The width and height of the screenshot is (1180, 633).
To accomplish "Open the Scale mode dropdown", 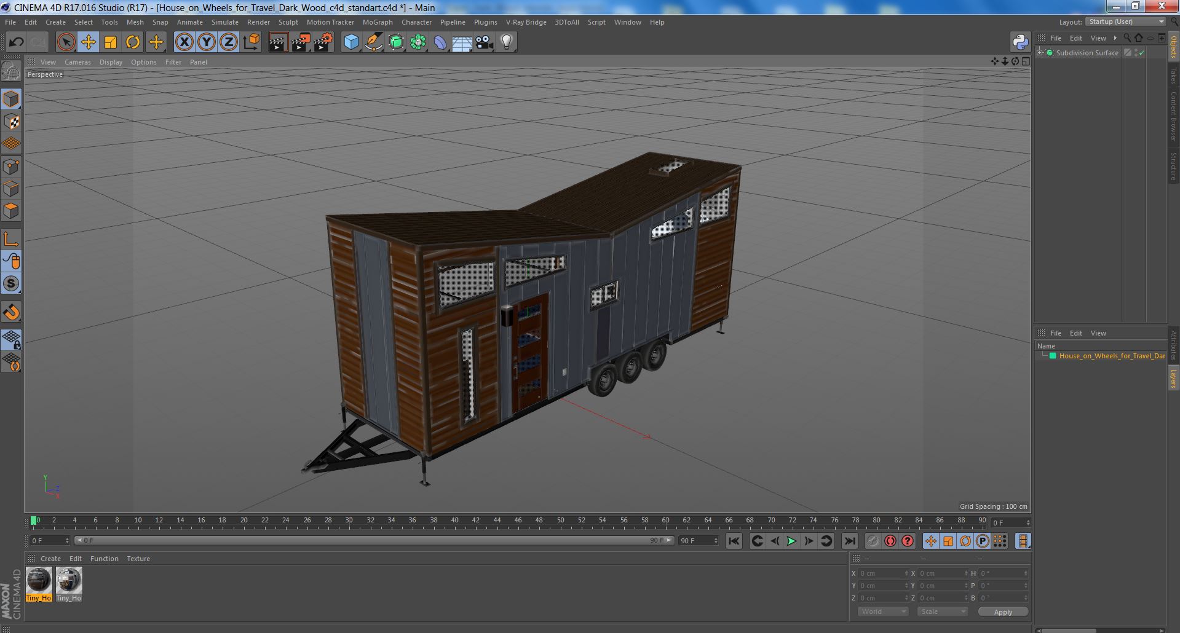I will (943, 611).
